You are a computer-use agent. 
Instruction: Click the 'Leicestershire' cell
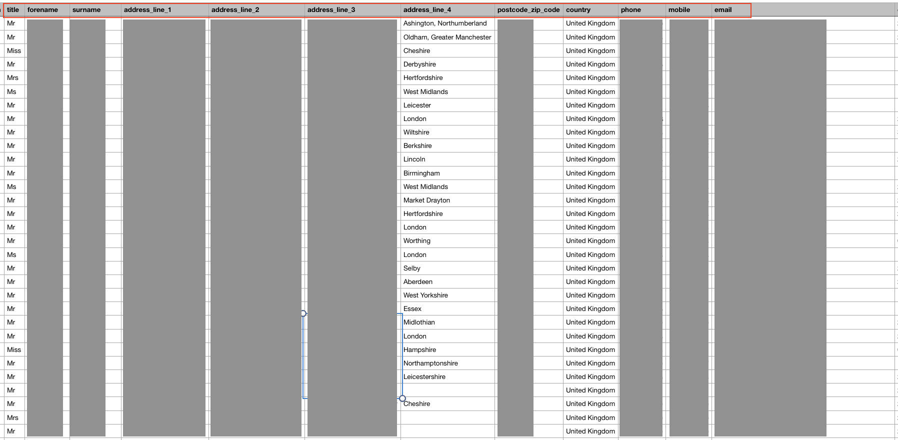(448, 376)
